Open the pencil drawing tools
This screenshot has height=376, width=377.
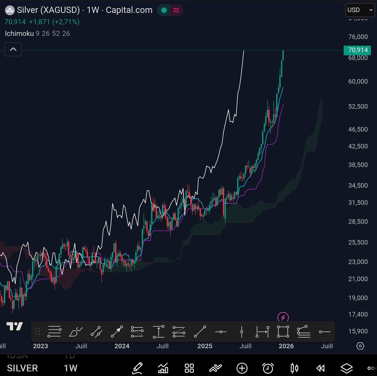point(137,368)
